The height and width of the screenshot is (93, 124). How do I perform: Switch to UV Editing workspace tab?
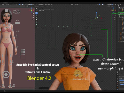10,3
